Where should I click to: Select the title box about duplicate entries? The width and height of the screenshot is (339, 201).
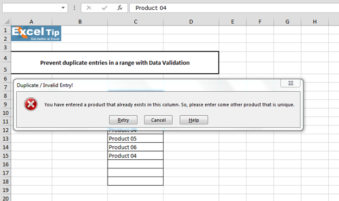[115, 62]
